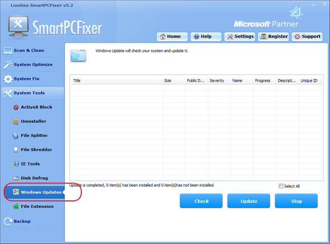
Task: Open the Register button
Action: point(273,37)
